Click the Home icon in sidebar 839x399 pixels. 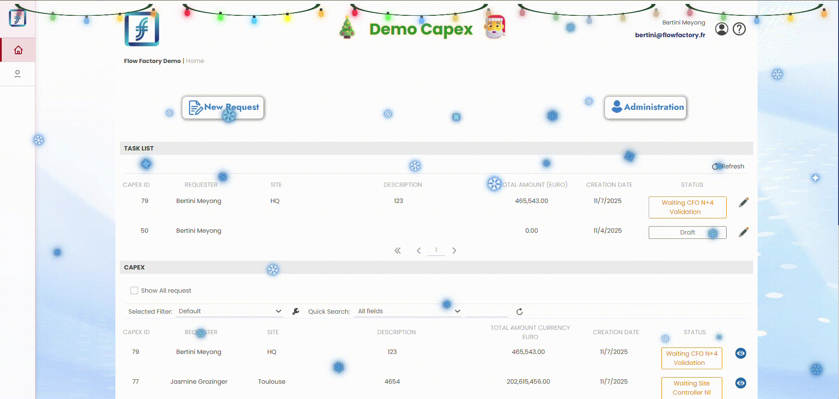click(x=18, y=50)
